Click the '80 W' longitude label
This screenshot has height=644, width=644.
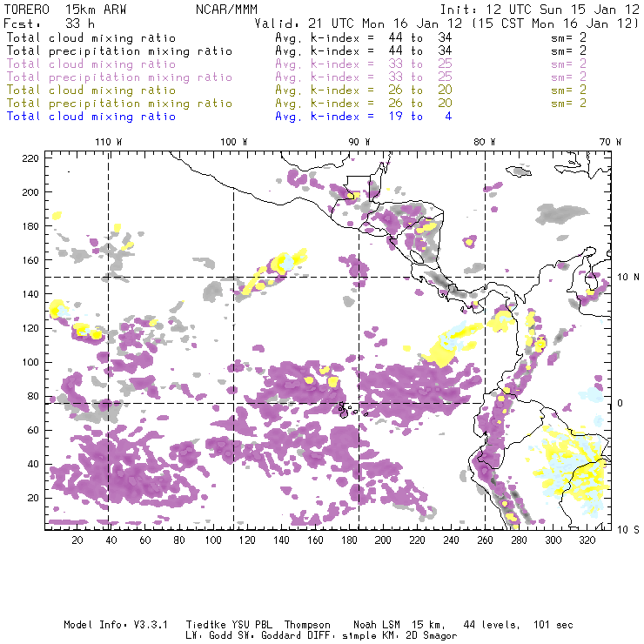point(485,142)
